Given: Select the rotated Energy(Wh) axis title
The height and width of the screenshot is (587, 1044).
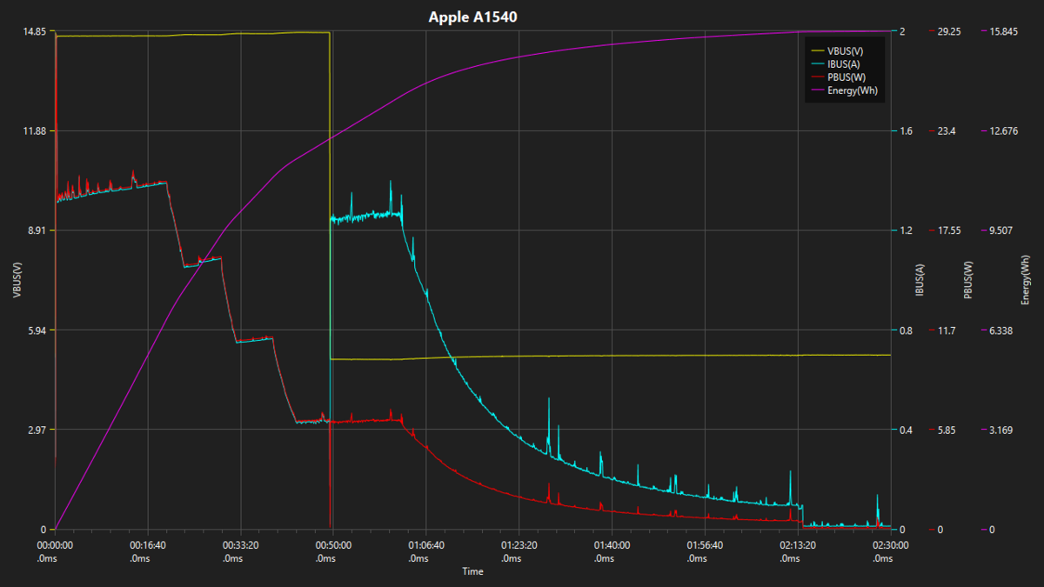Looking at the screenshot, I should tap(1026, 280).
